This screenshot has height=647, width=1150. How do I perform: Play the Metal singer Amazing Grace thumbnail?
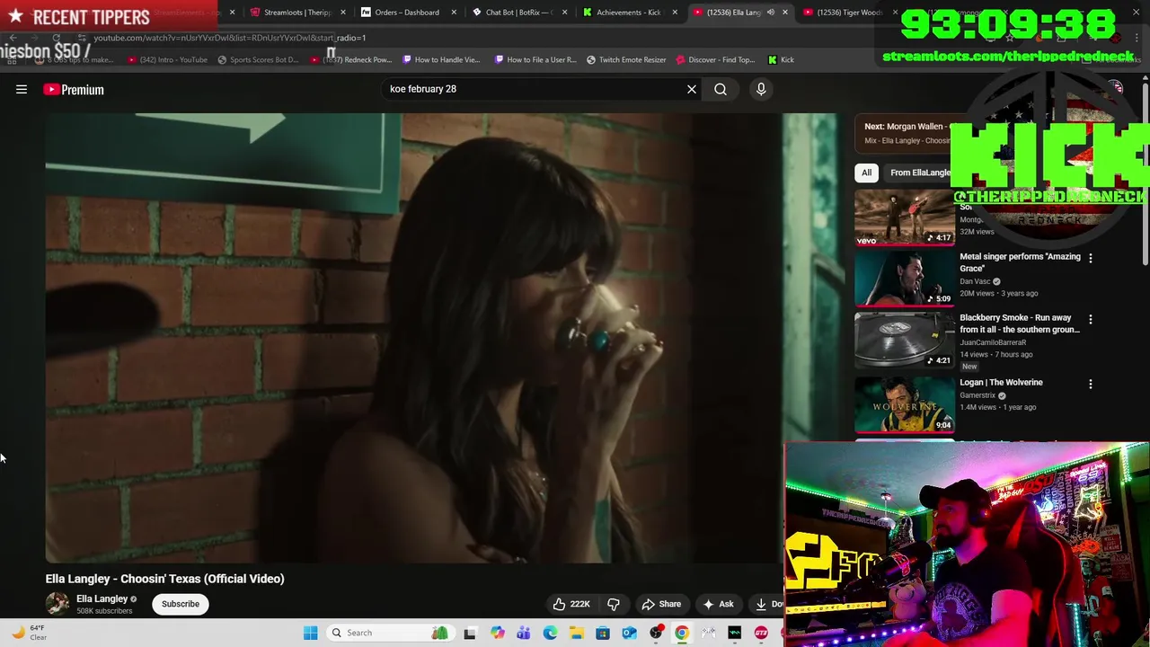click(904, 279)
